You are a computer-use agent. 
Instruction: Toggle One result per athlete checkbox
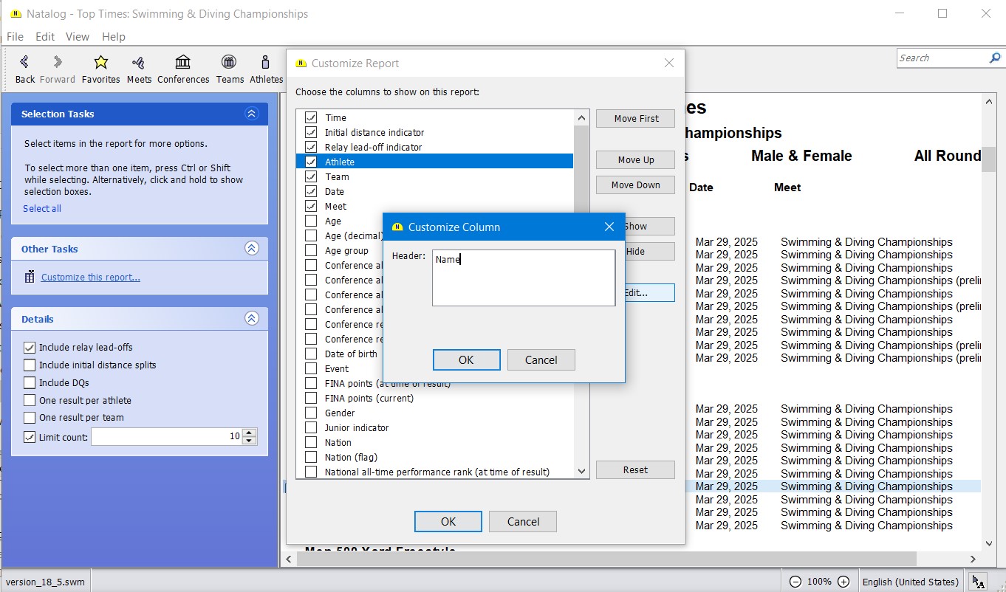click(30, 401)
